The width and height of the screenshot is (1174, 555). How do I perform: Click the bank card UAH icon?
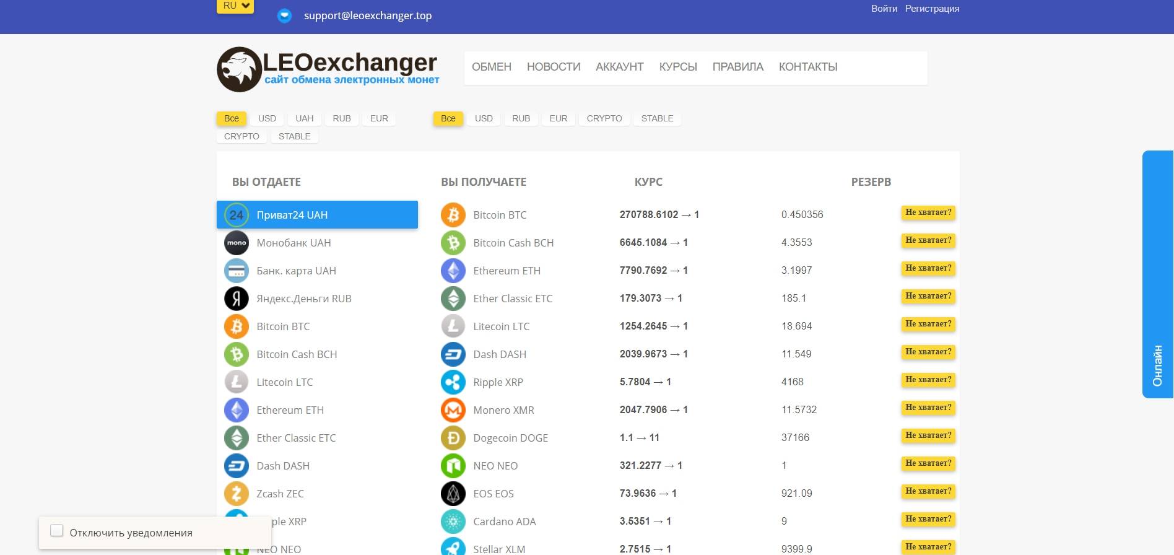[237, 271]
